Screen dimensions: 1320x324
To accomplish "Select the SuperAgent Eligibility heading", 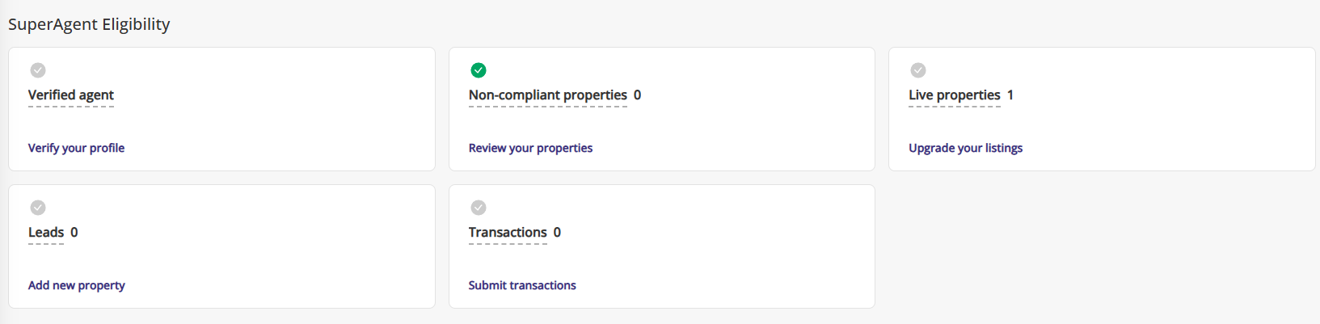I will coord(89,24).
